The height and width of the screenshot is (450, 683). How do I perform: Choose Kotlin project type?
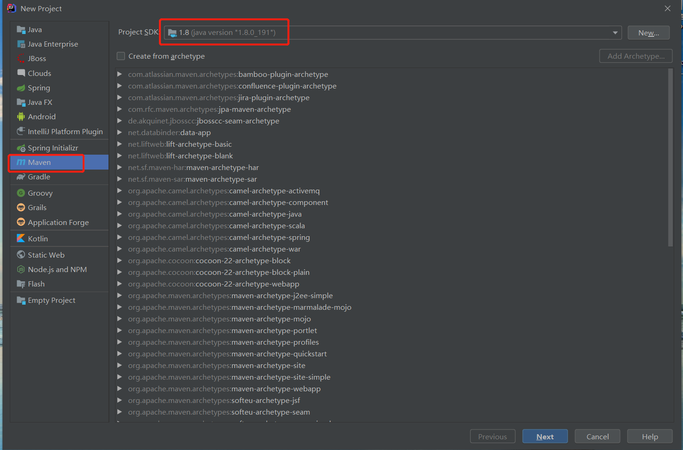coord(60,239)
